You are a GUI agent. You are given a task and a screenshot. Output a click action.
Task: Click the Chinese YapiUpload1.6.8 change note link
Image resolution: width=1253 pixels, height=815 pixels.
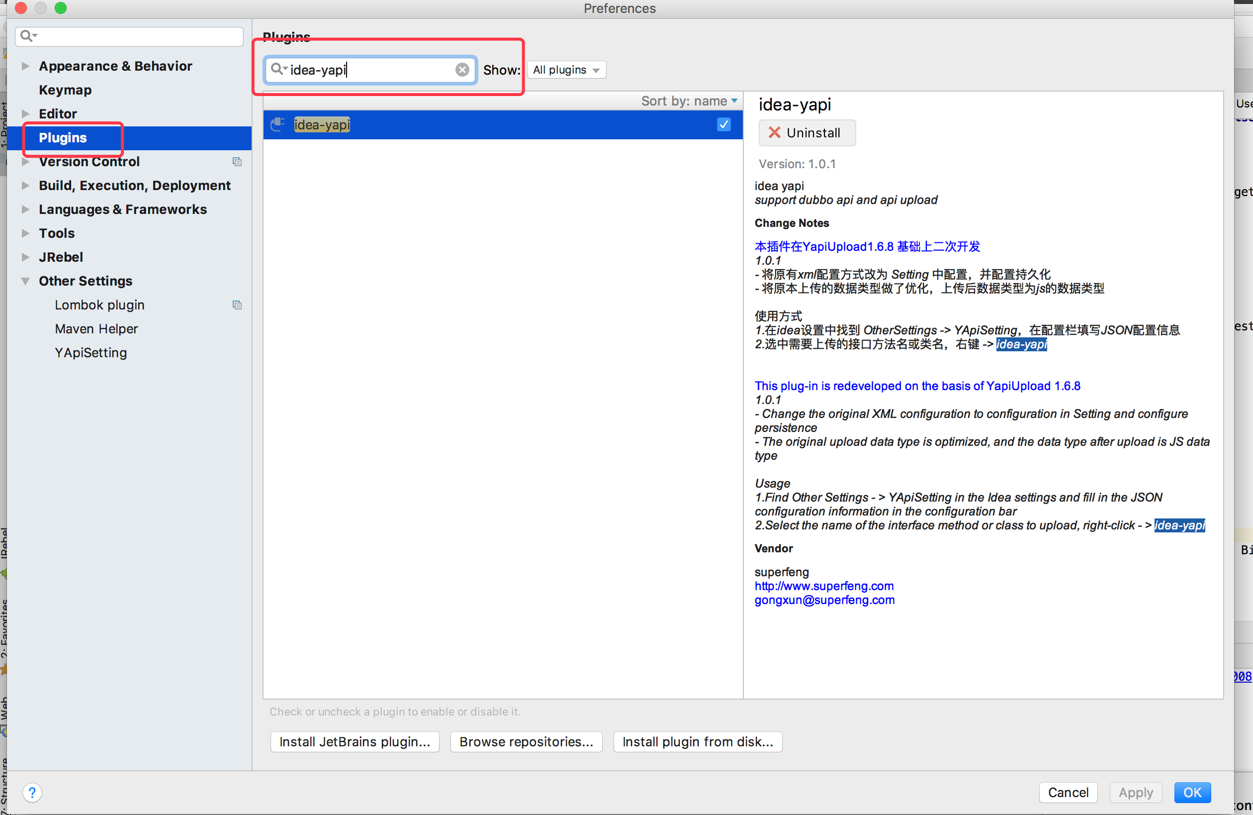[x=867, y=247]
